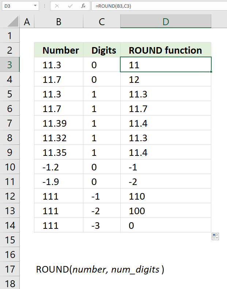Click the formula bar resize dots handle
This screenshot has width=227, height=289.
click(x=45, y=6)
